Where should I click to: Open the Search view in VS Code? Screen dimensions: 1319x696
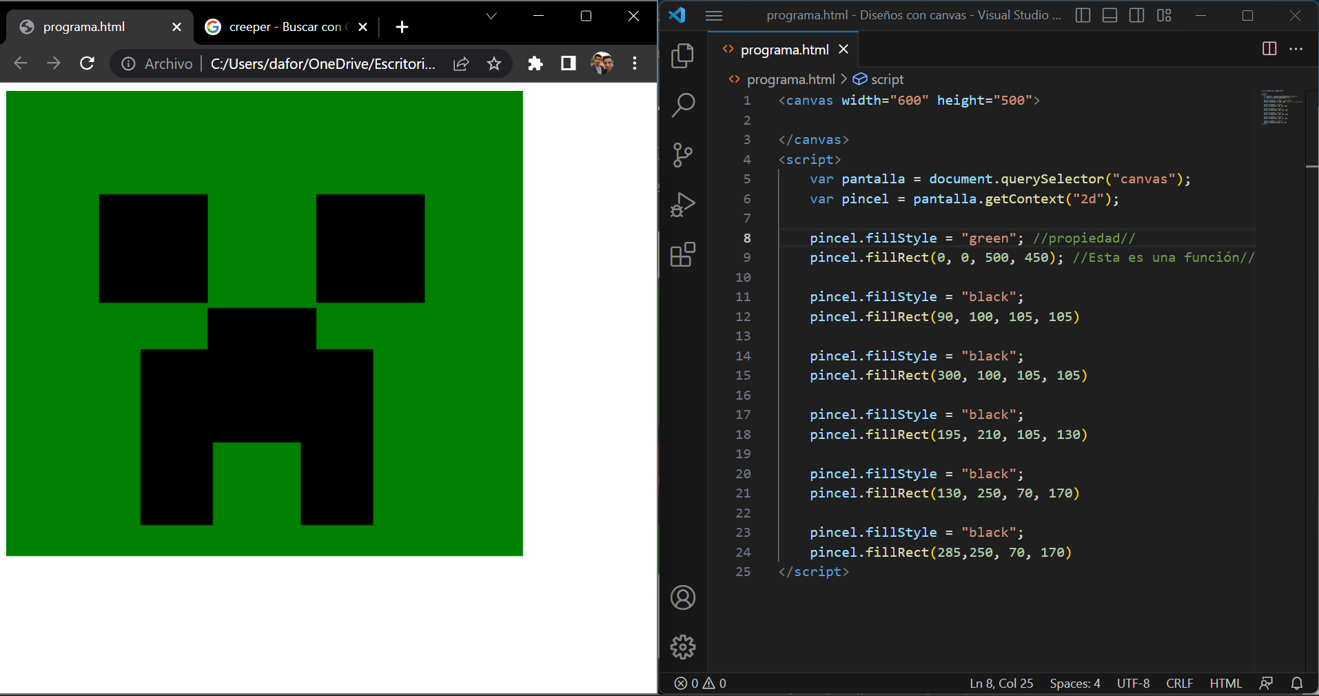[x=683, y=105]
